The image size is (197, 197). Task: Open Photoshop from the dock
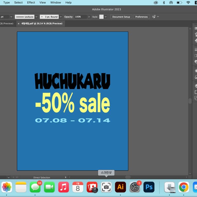coord(149,187)
